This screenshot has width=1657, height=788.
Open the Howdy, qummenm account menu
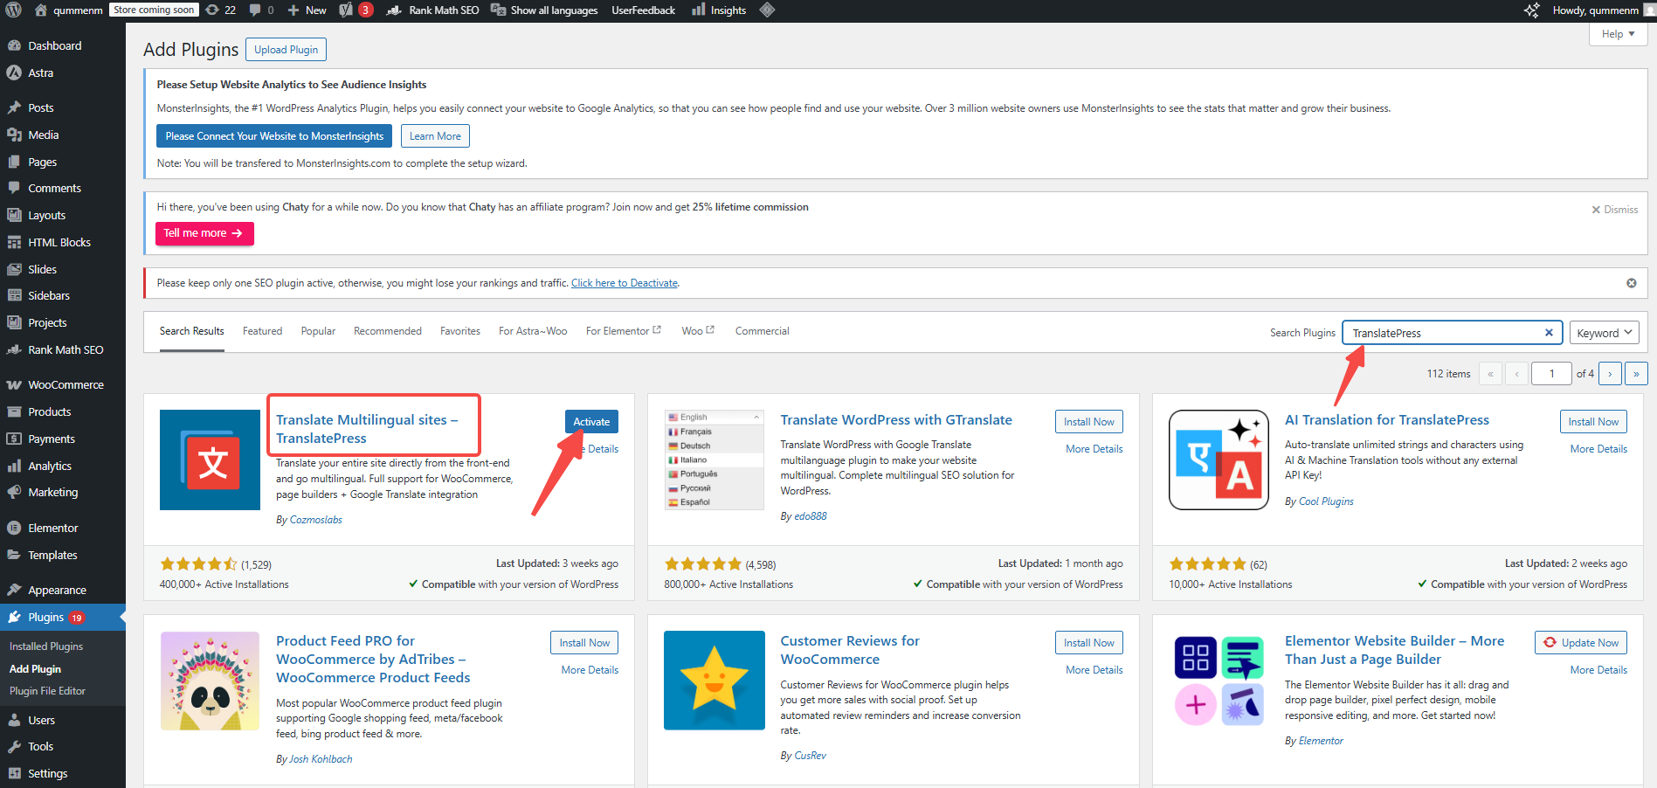pos(1595,10)
